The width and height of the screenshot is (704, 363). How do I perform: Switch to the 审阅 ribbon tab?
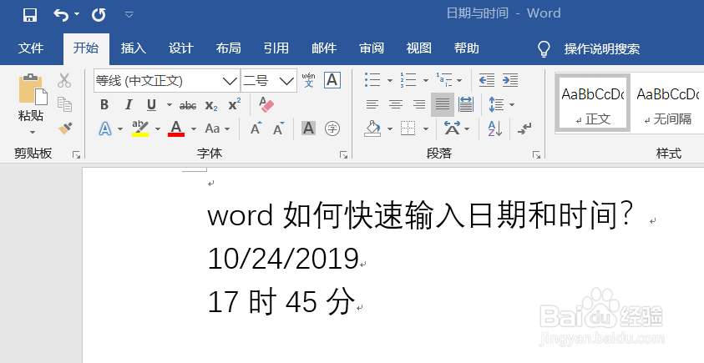point(372,48)
